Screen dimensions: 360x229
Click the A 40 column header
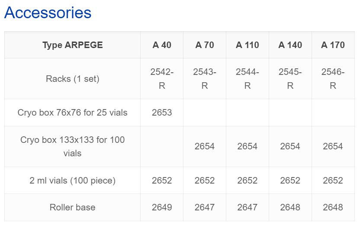162,45
